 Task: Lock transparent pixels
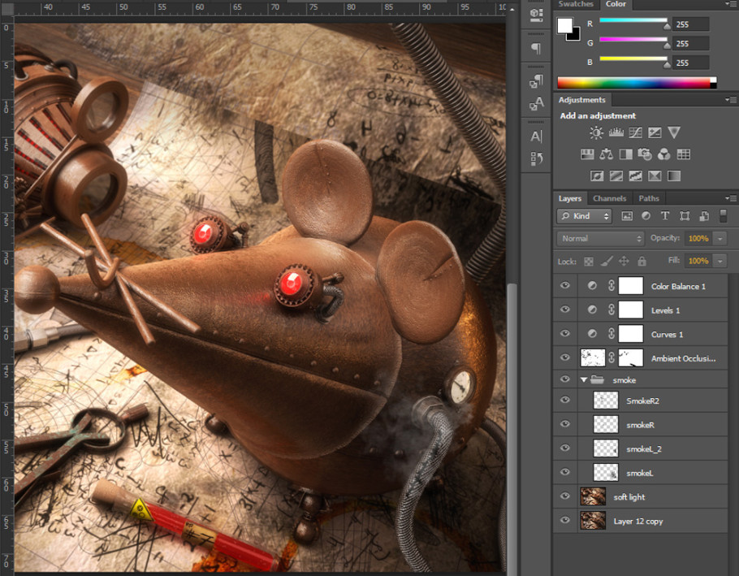pyautogui.click(x=589, y=261)
